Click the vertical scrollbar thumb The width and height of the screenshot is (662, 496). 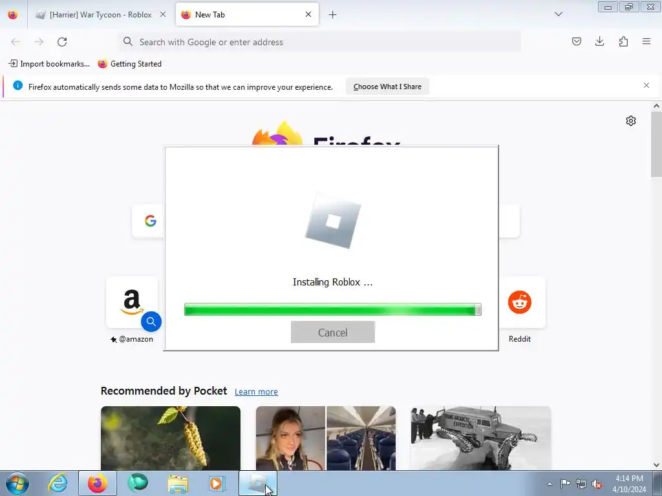tap(656, 144)
